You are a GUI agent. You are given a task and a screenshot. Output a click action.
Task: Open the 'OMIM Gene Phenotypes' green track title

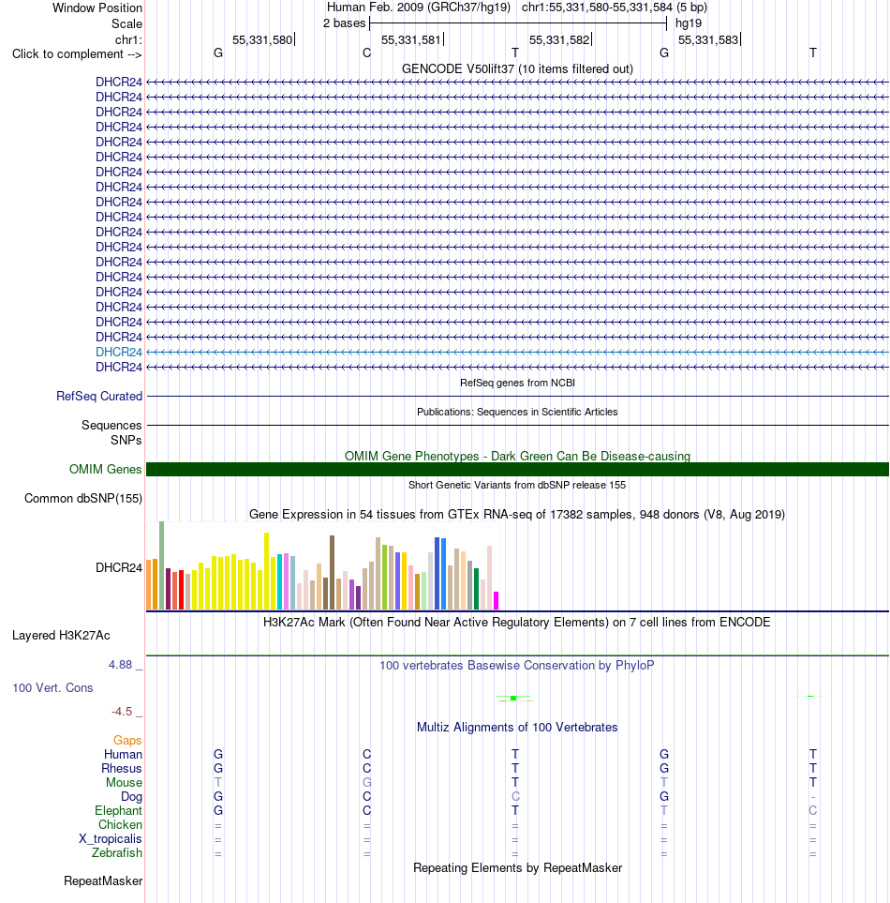(x=517, y=456)
